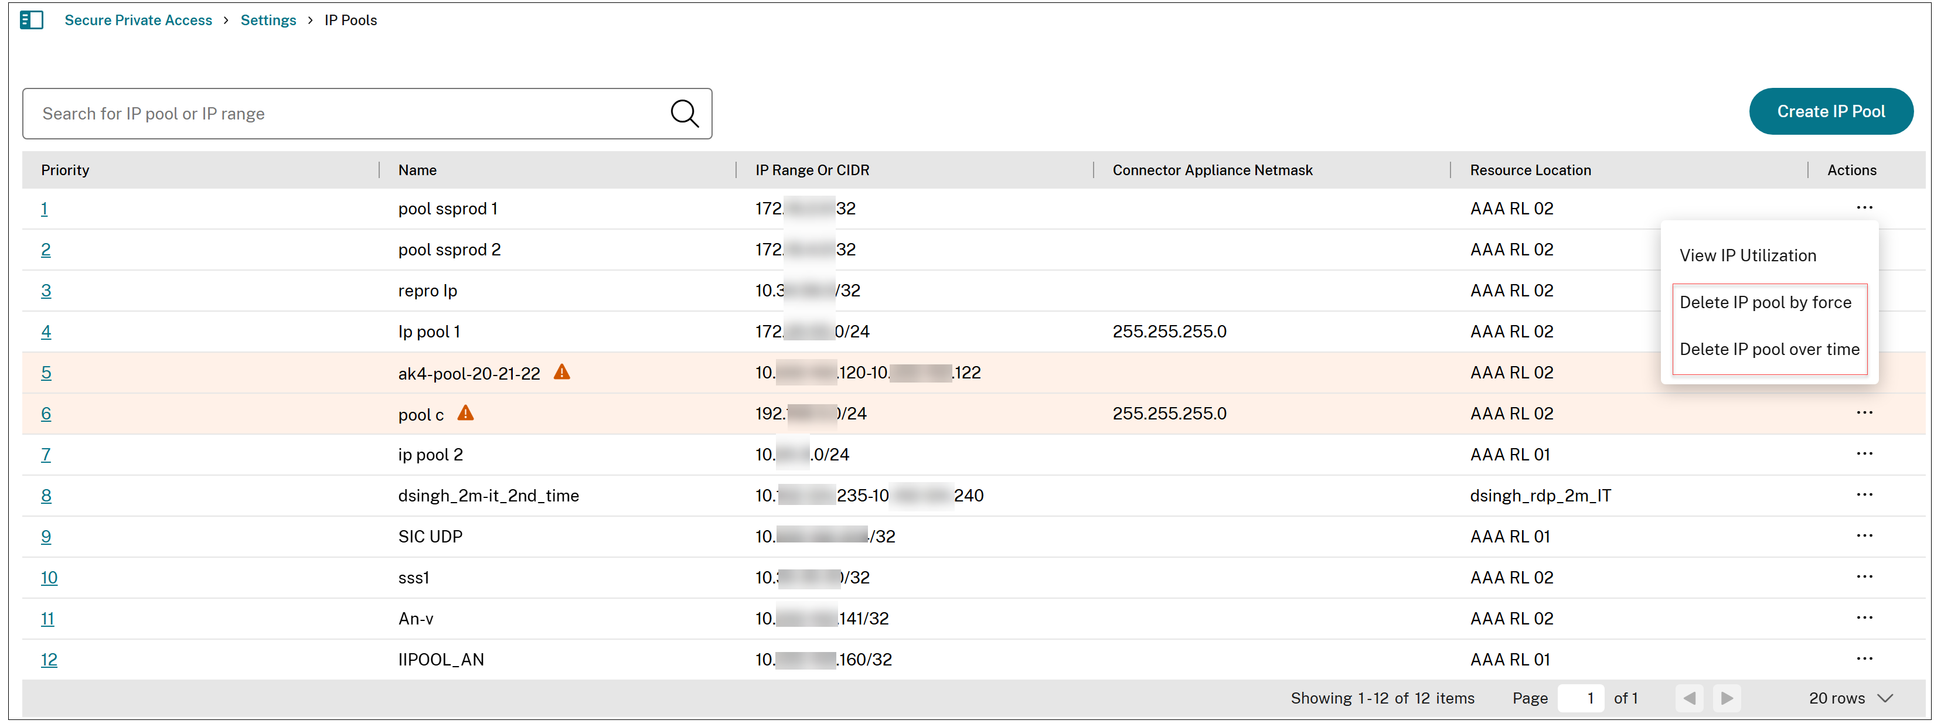Open actions menu for An-v row
The image size is (1934, 727).
pyautogui.click(x=1864, y=617)
